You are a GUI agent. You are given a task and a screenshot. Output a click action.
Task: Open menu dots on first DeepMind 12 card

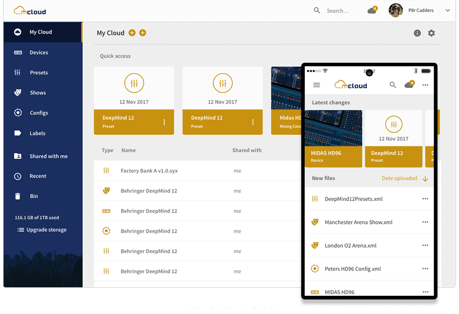tap(164, 122)
